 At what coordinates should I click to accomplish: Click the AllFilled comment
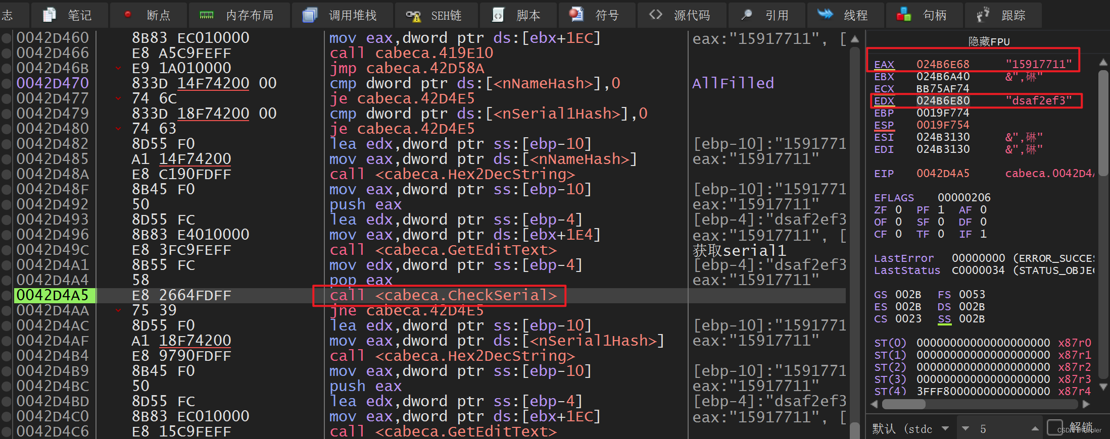tap(733, 83)
